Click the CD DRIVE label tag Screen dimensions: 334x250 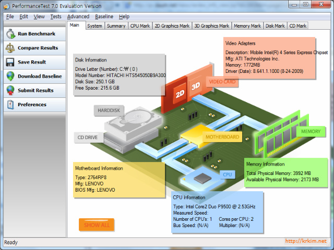click(x=88, y=137)
